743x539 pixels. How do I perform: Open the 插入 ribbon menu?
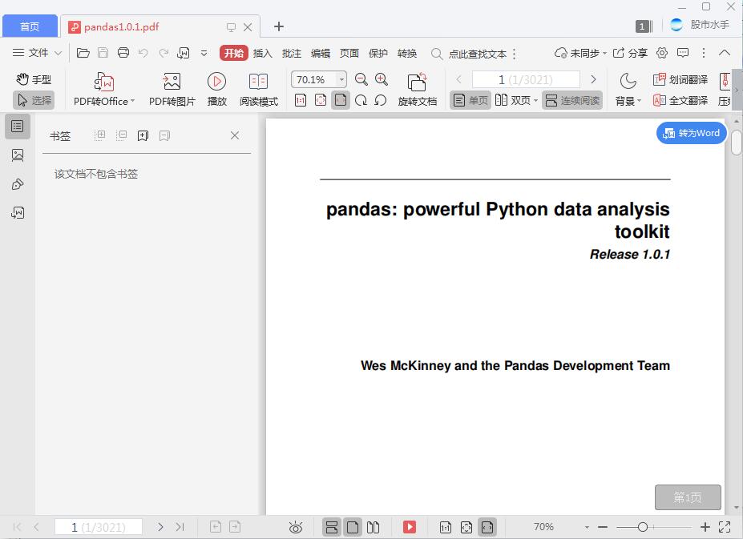pyautogui.click(x=264, y=53)
